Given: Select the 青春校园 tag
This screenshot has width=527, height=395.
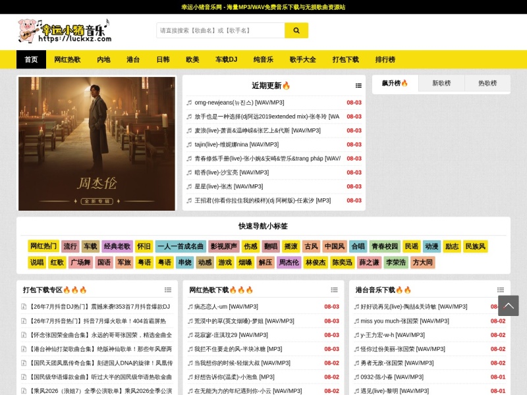Looking at the screenshot, I should (385, 246).
